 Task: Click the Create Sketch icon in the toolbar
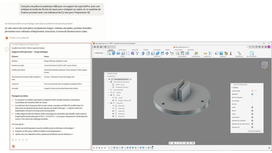(109, 53)
